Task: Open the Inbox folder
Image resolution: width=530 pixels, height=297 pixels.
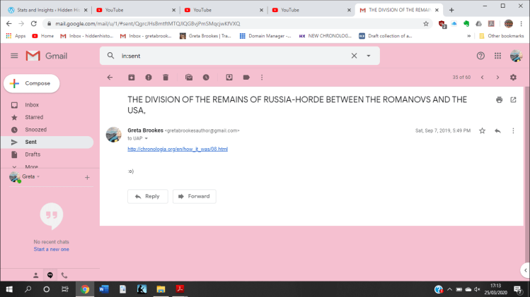Action: (32, 105)
